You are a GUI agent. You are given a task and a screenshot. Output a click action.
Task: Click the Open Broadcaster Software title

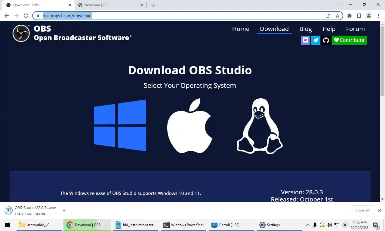tap(82, 38)
